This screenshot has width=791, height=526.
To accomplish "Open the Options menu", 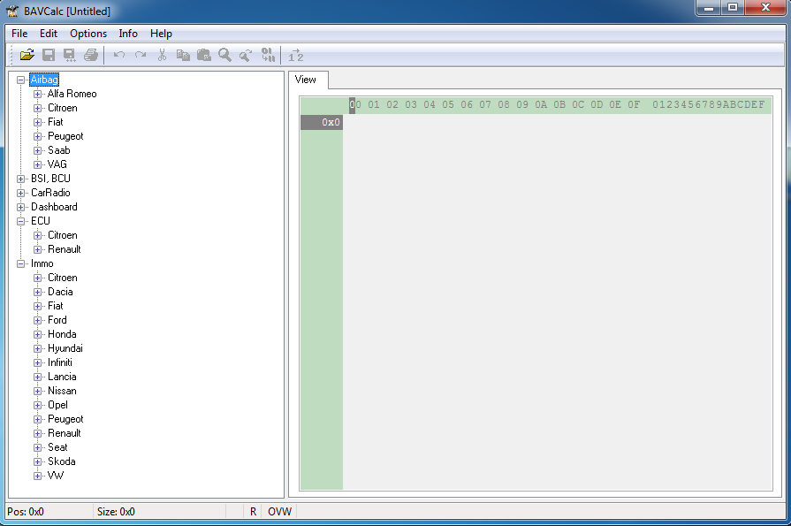I will click(x=88, y=34).
